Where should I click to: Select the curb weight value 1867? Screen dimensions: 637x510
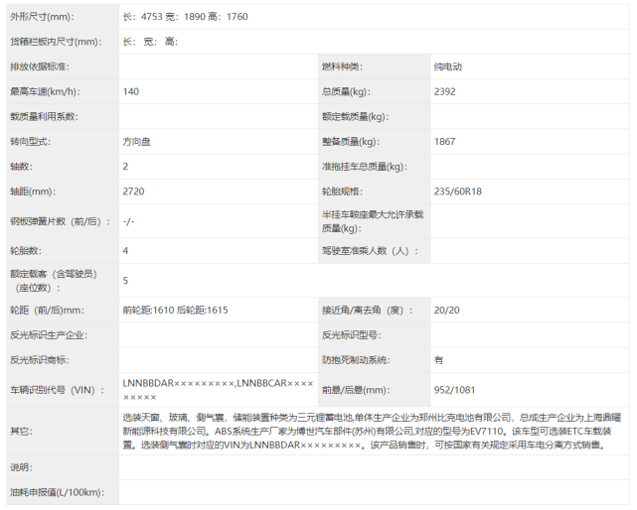[x=444, y=142]
